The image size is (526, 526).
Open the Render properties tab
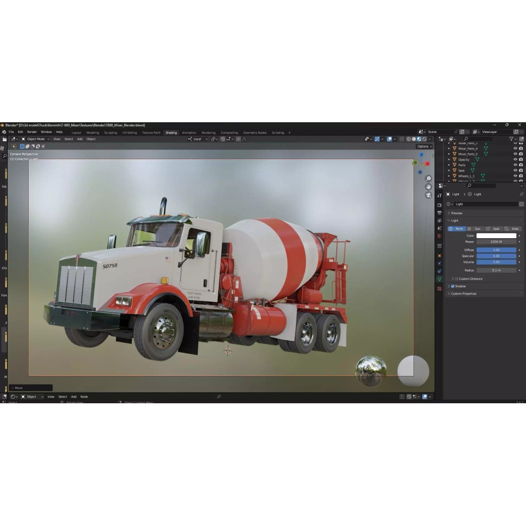(x=439, y=205)
